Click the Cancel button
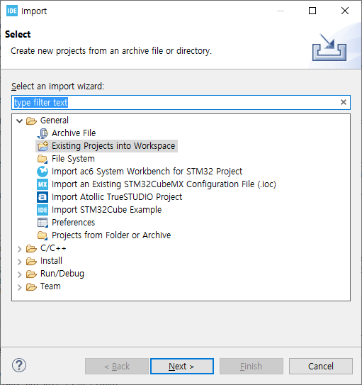362x385 pixels. pyautogui.click(x=320, y=366)
